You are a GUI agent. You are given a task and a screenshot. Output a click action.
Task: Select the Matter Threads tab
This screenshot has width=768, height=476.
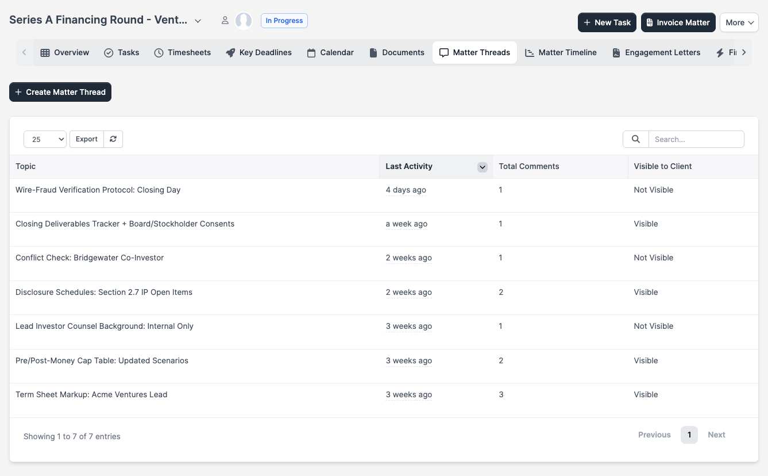point(474,52)
